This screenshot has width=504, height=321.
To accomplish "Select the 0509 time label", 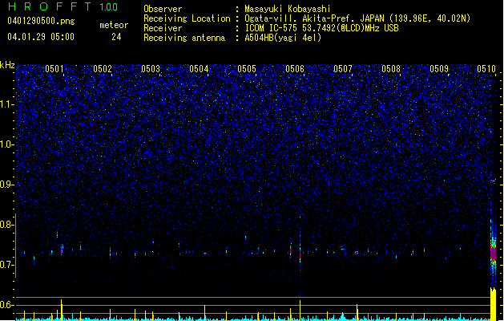I will [x=439, y=69].
